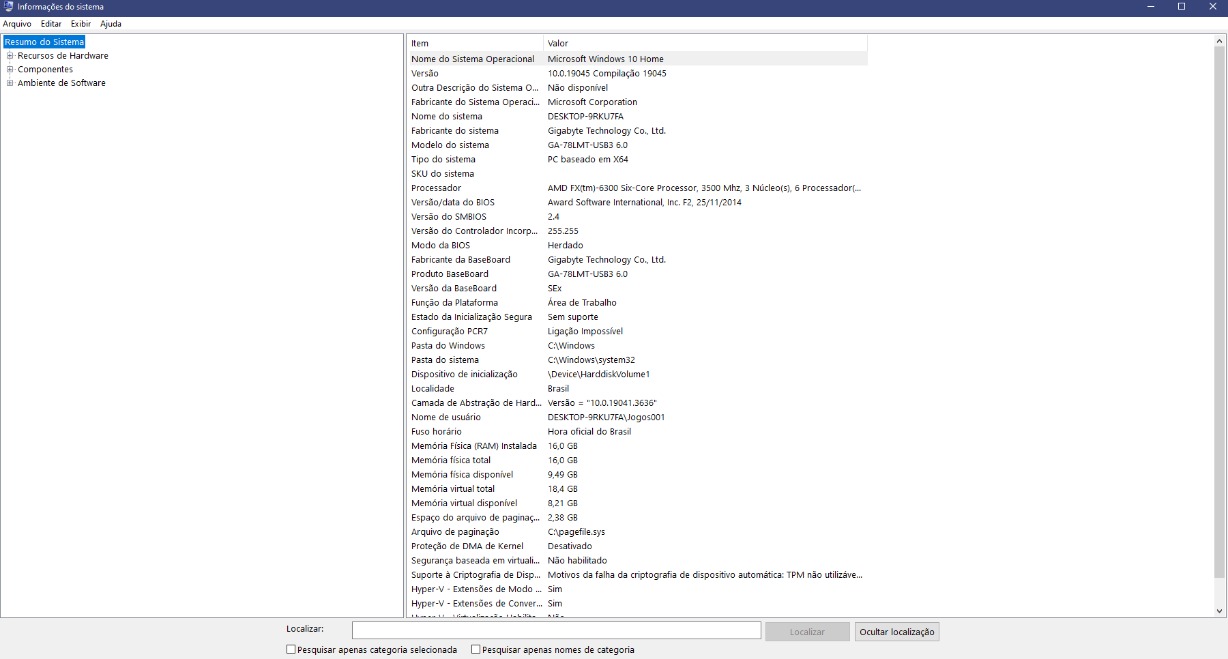The height and width of the screenshot is (659, 1228).
Task: Select the Modelo do sistema row
Action: click(x=637, y=145)
